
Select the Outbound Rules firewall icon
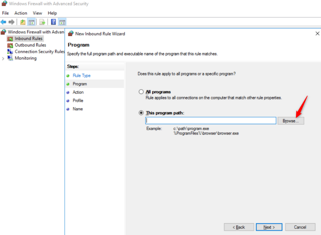[x=10, y=45]
